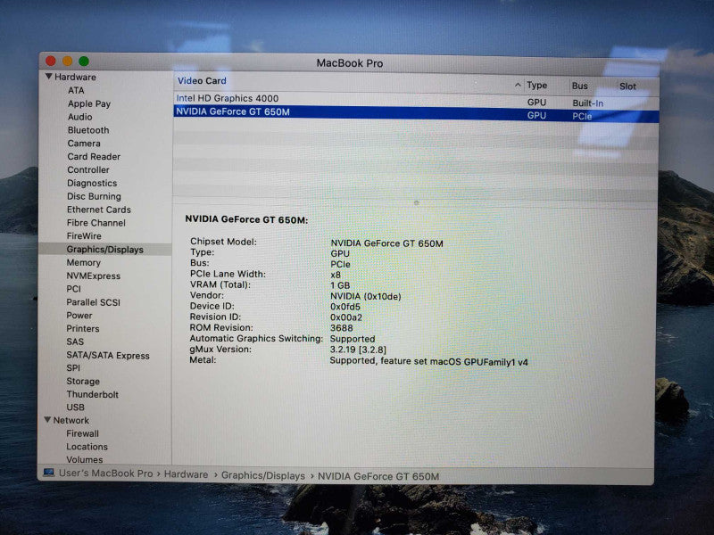Open SAS section

[75, 342]
